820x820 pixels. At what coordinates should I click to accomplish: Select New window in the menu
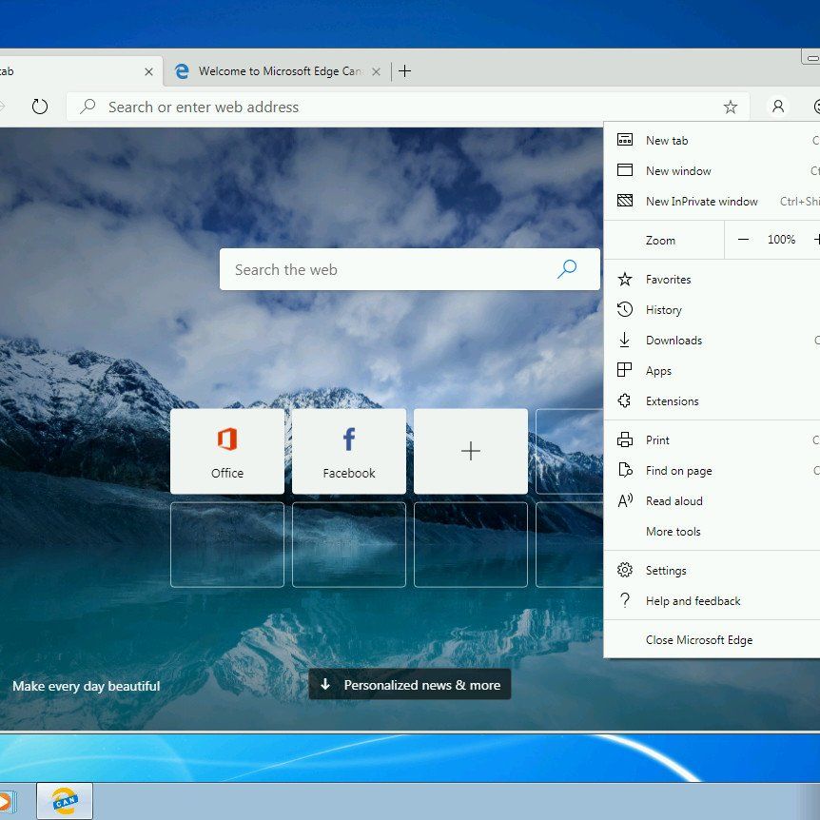click(x=712, y=171)
